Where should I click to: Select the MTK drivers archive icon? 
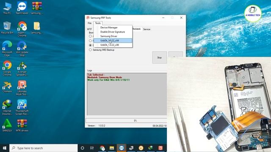tap(22, 125)
